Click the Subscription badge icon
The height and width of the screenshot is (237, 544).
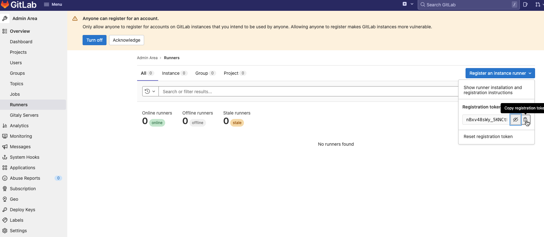5,189
